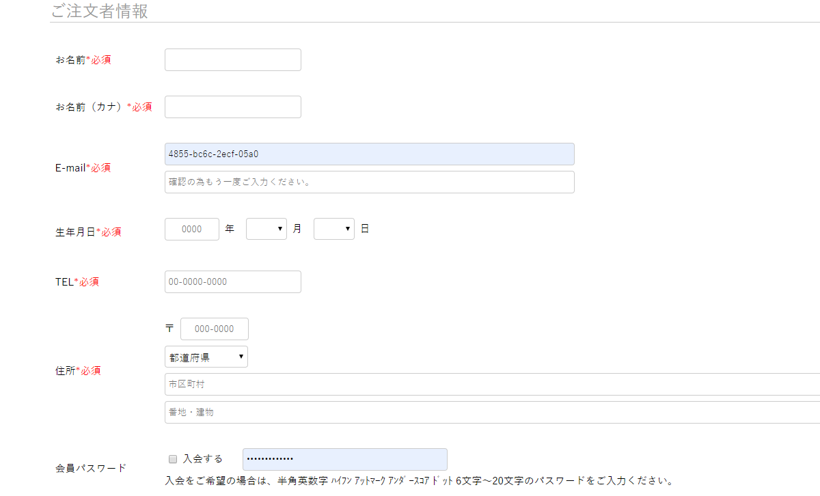The width and height of the screenshot is (820, 496).
Task: Click the E-mail confirmation input field
Action: [369, 182]
